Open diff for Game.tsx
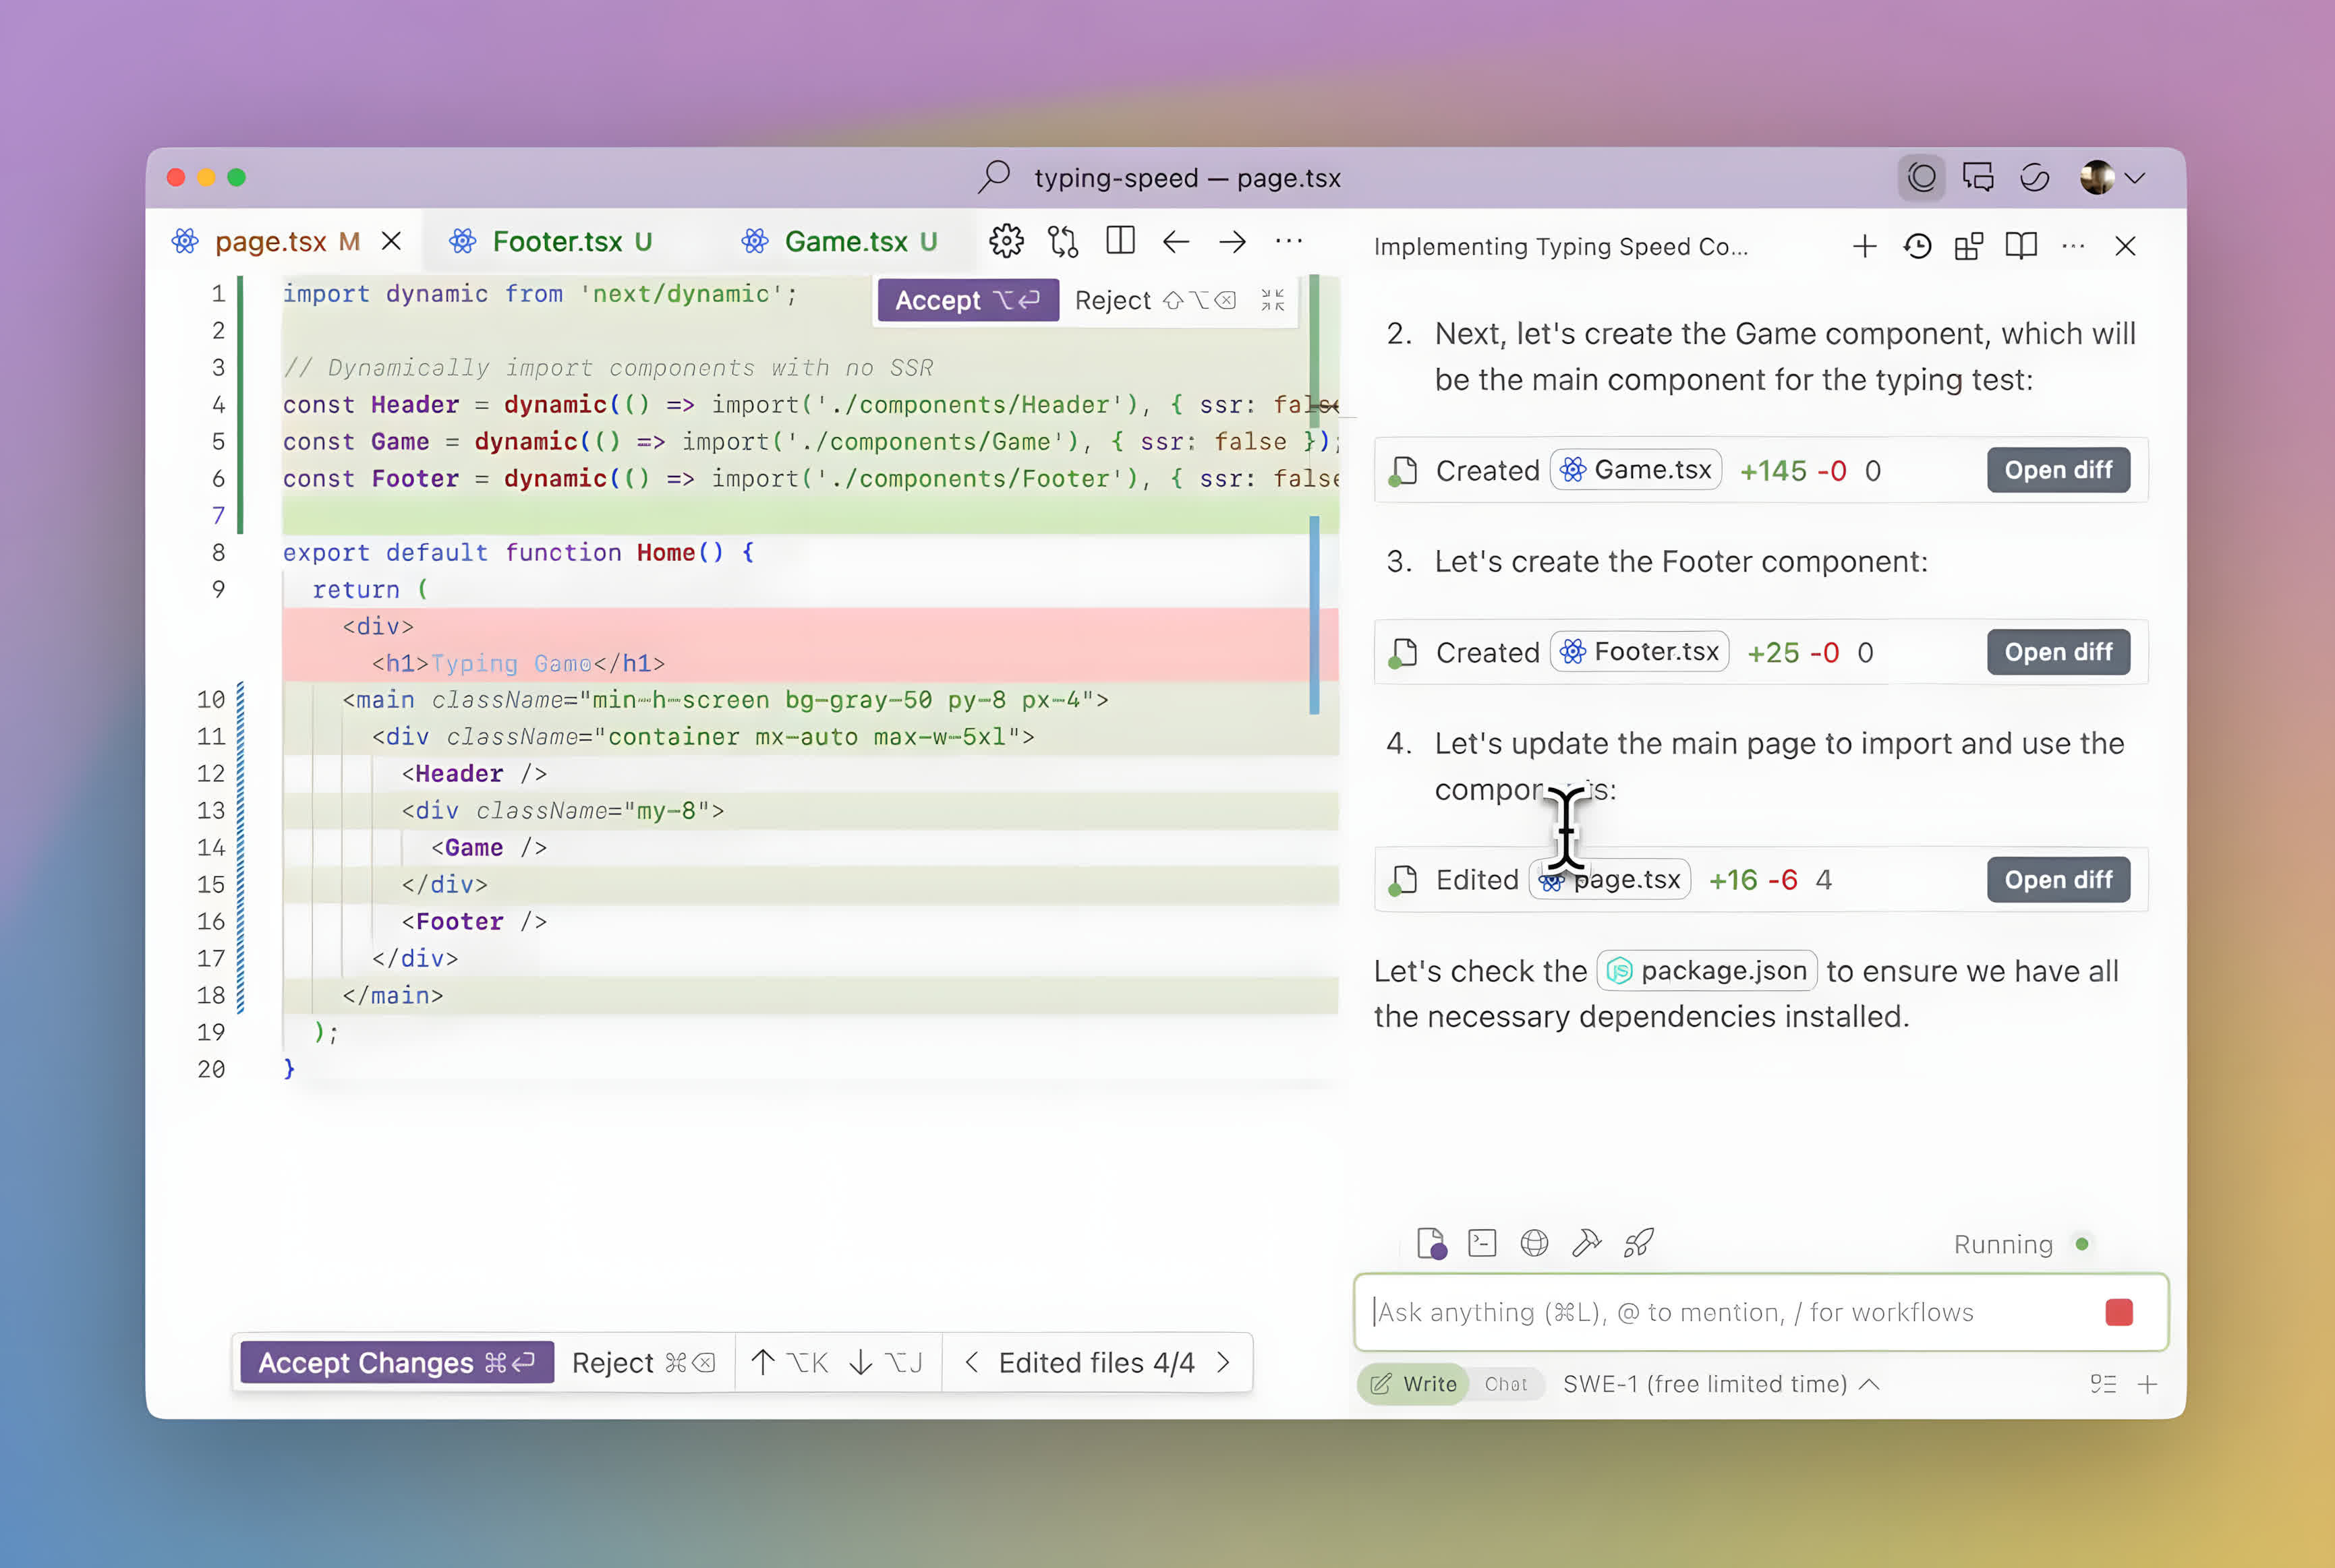Image resolution: width=2335 pixels, height=1568 pixels. (x=2057, y=470)
